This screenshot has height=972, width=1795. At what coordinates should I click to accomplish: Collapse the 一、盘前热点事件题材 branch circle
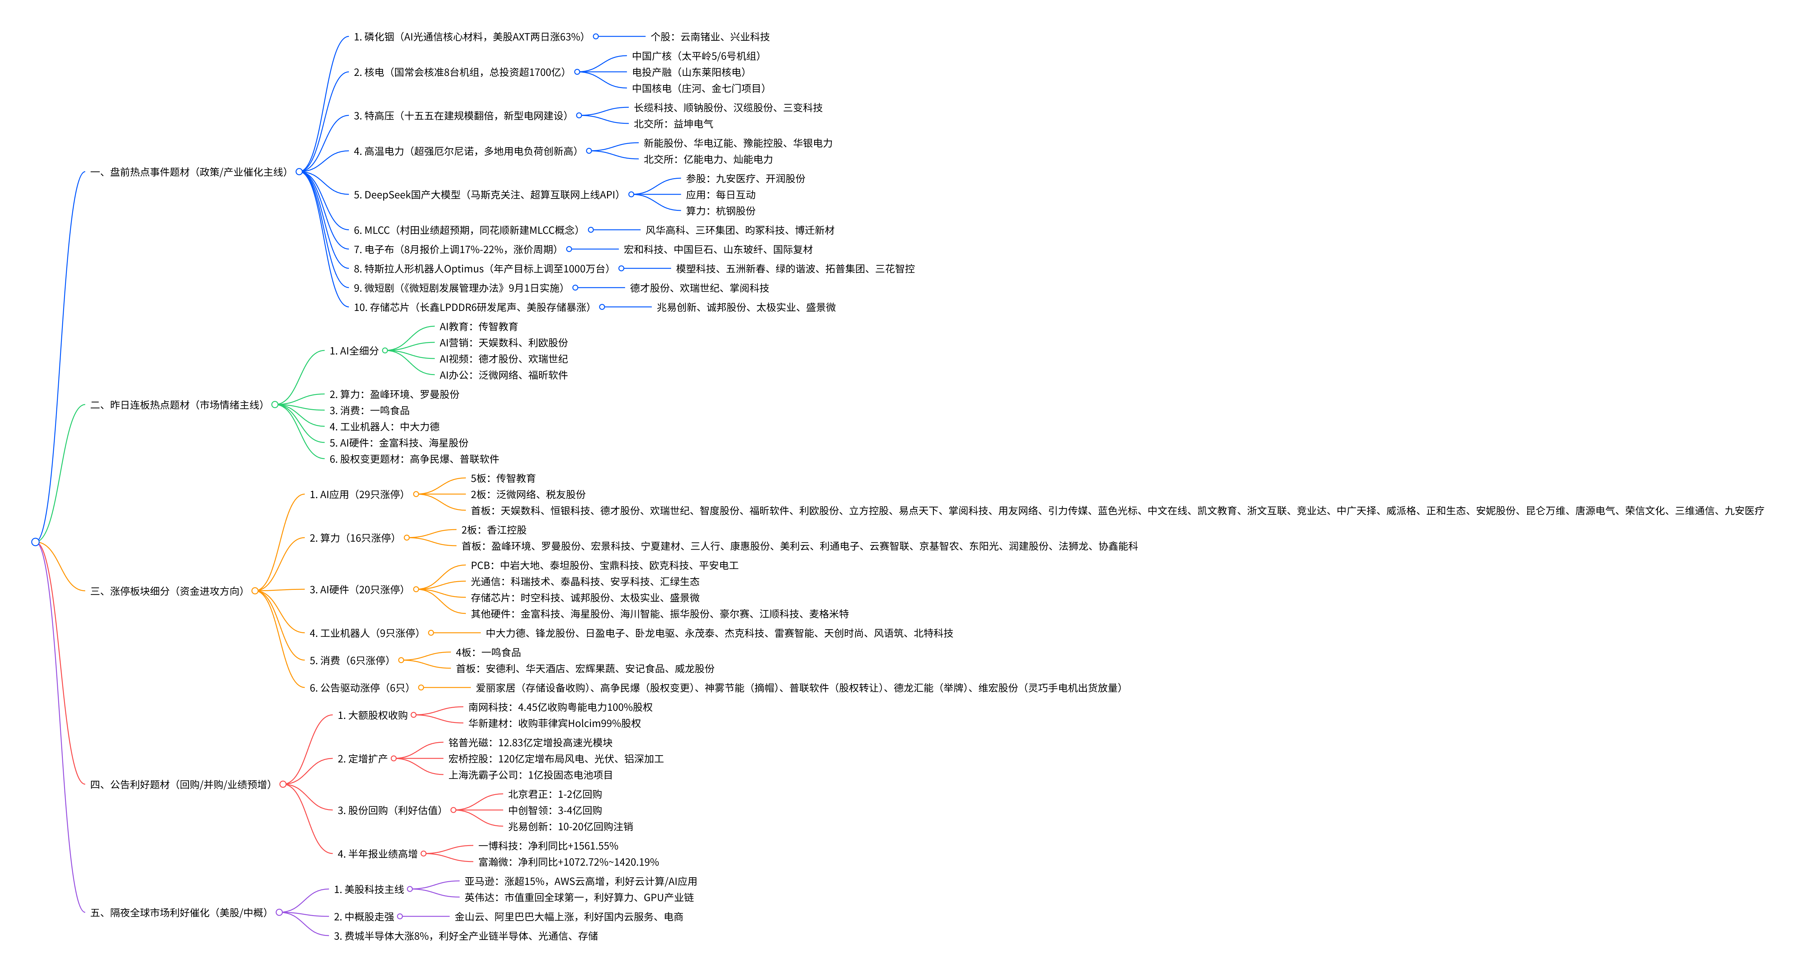coord(299,171)
